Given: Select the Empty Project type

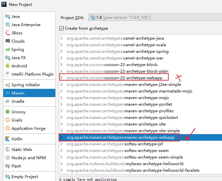Looking at the screenshot, I should click(29, 177).
